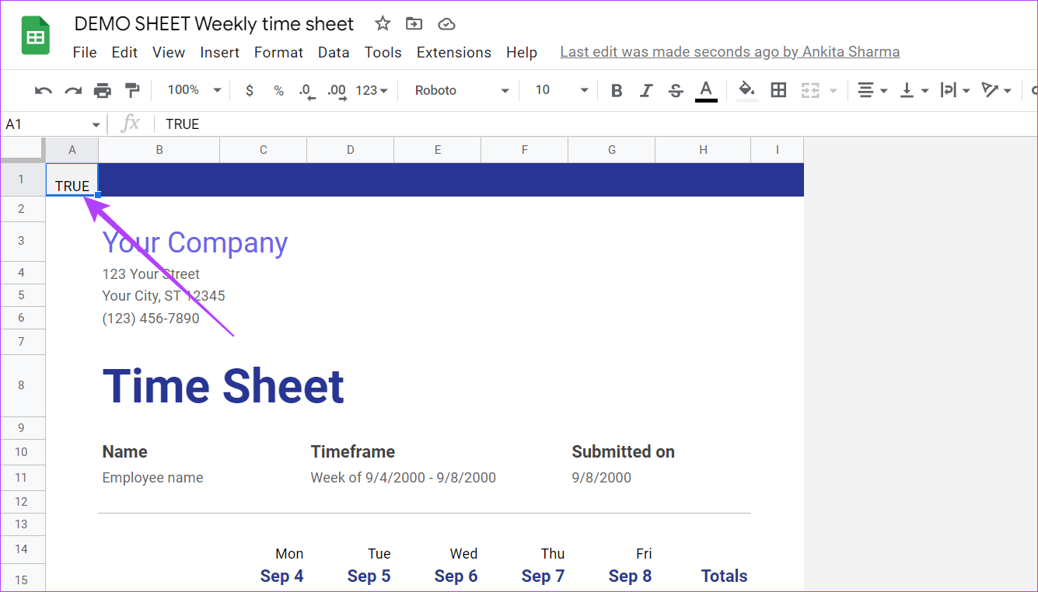Click the Undo arrow icon
This screenshot has height=592, width=1038.
click(44, 91)
